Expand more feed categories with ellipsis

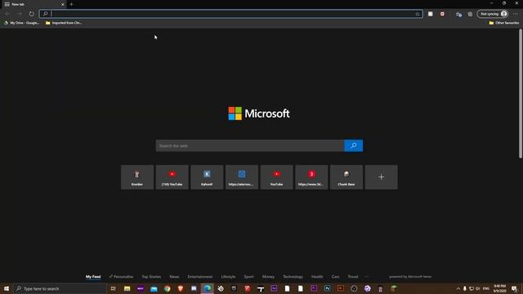click(x=367, y=277)
